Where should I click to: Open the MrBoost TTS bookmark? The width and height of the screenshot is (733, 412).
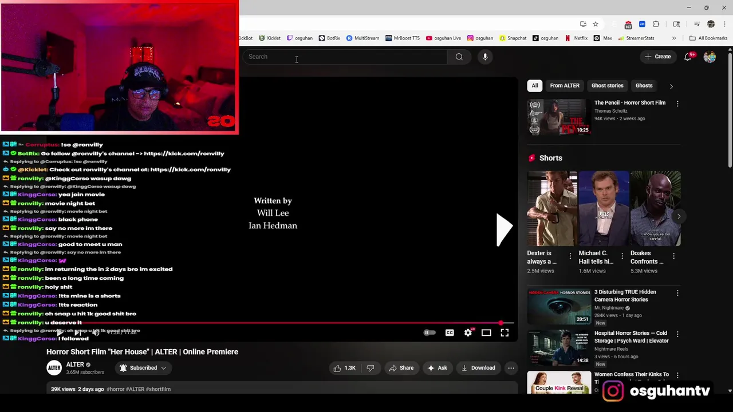click(x=403, y=38)
